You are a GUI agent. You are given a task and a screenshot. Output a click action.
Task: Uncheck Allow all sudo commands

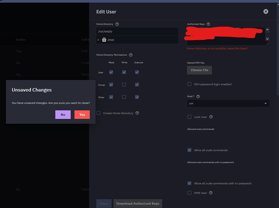pos(190,150)
